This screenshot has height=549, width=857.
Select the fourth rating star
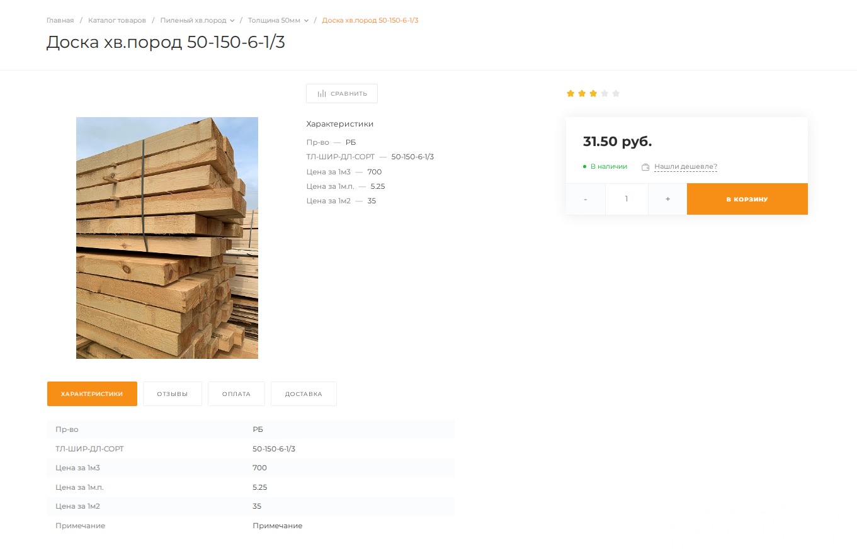(604, 94)
